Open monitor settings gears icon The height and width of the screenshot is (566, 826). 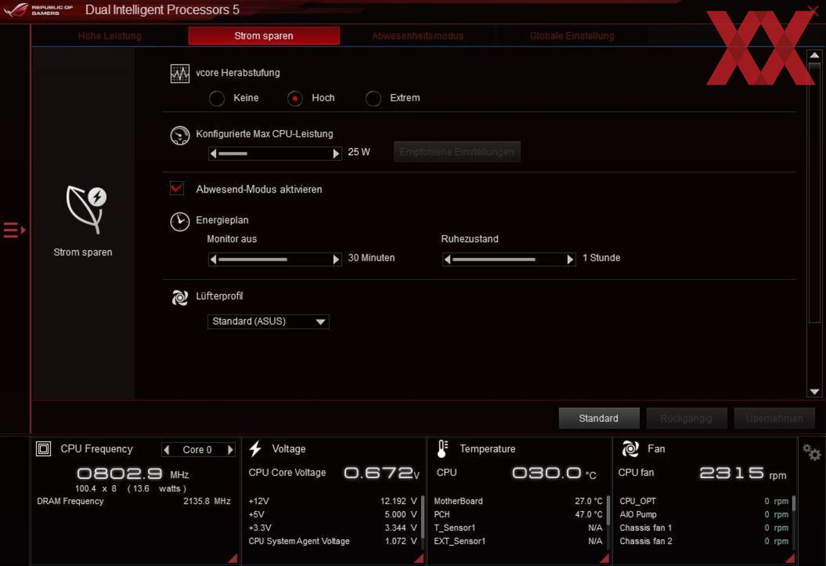click(x=811, y=452)
